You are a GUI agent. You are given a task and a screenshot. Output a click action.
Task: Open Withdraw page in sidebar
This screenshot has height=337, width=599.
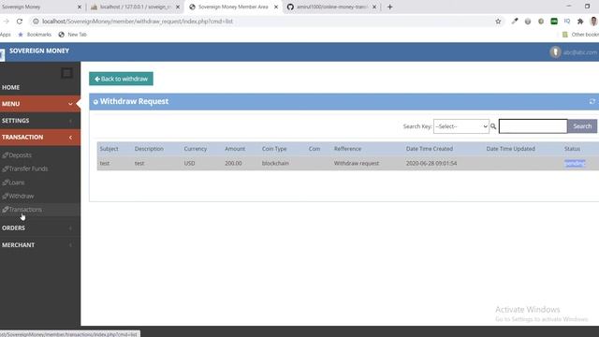(21, 196)
